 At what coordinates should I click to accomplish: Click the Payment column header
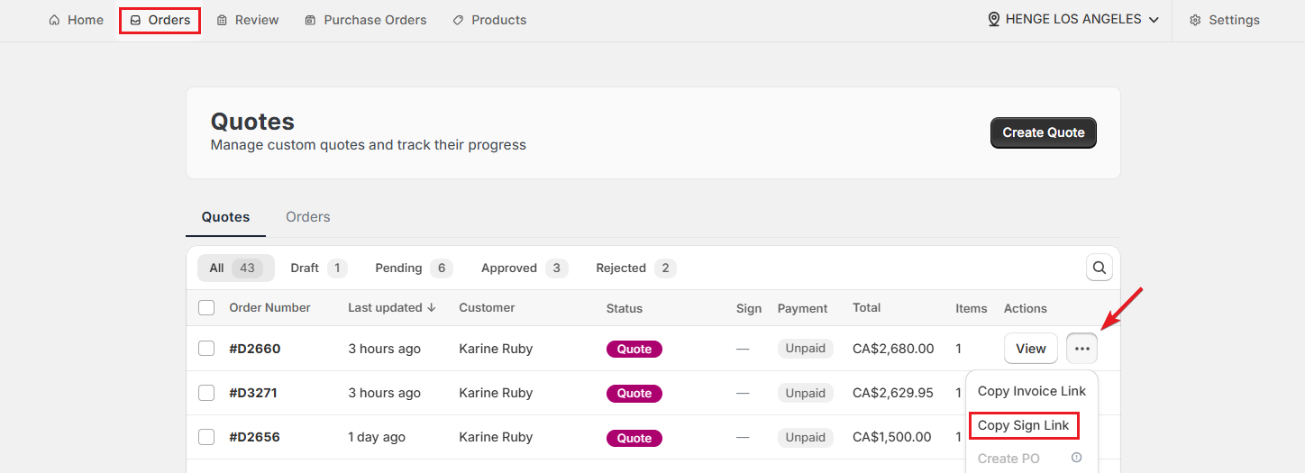point(802,308)
